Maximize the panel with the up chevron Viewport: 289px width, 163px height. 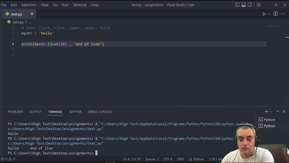point(278,111)
